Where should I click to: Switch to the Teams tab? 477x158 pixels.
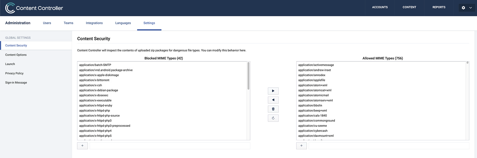pyautogui.click(x=68, y=23)
